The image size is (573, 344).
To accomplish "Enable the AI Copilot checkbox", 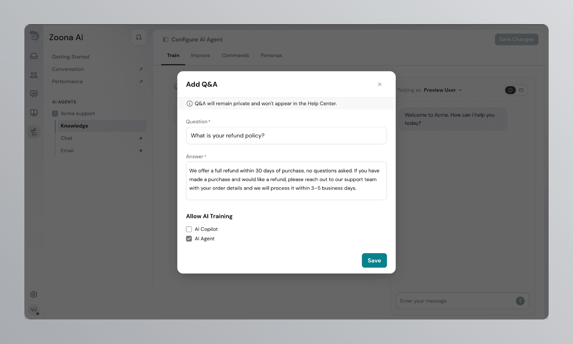I will click(189, 229).
